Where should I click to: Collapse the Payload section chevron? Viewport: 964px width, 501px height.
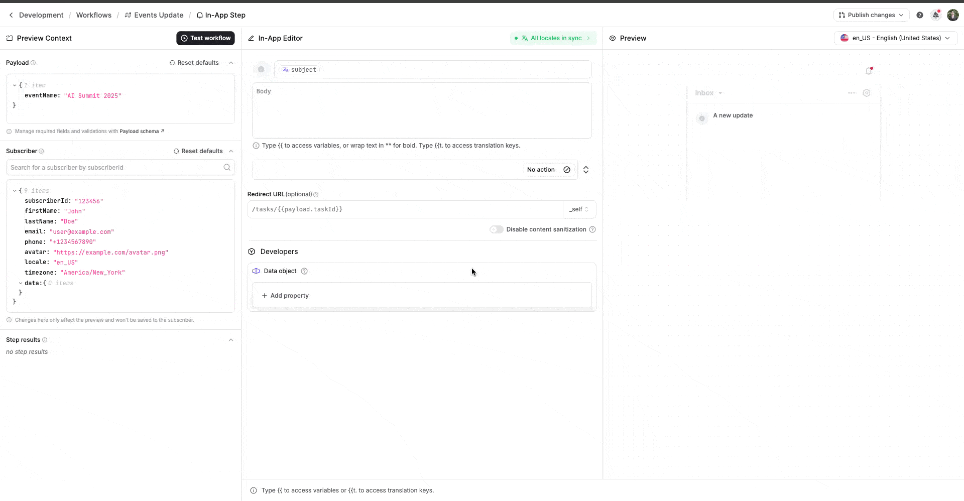click(x=230, y=63)
